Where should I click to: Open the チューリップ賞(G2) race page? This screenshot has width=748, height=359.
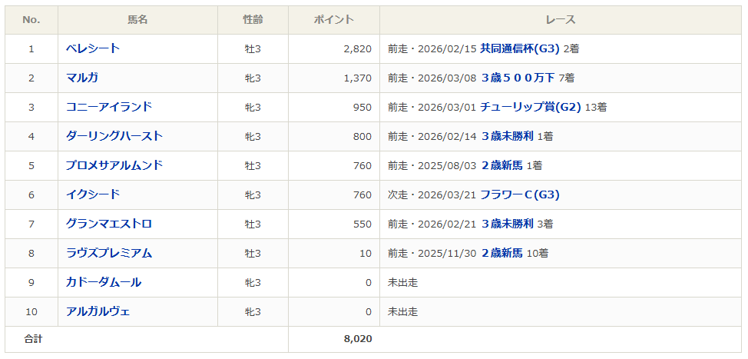coord(531,107)
